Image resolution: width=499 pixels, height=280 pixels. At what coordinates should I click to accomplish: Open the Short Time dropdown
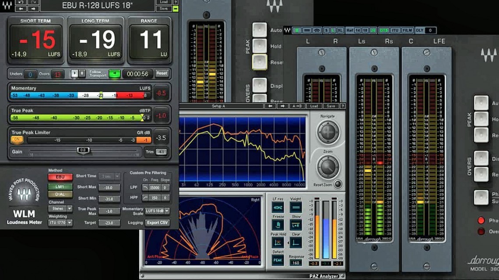[x=109, y=176]
